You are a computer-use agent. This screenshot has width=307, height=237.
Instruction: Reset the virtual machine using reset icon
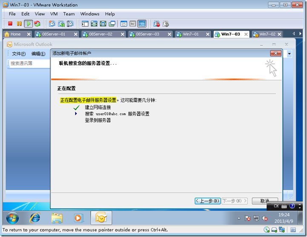tap(37, 24)
